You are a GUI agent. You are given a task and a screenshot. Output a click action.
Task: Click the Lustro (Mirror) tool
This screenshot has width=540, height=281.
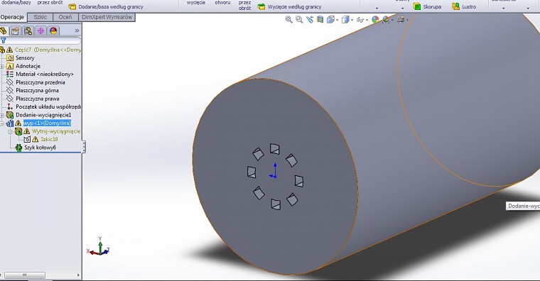coord(464,6)
